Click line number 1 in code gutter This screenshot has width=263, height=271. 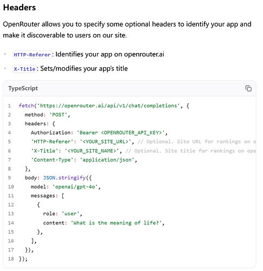(9, 106)
